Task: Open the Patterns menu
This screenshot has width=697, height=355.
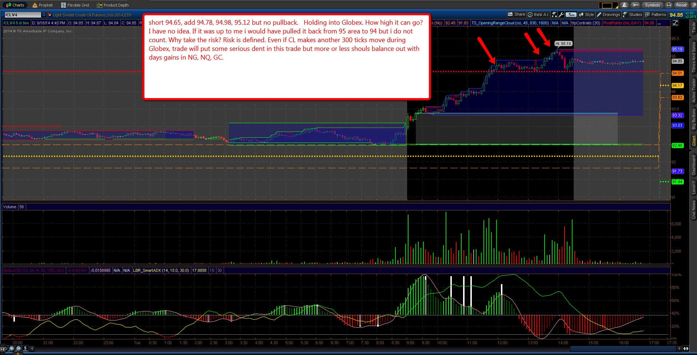Action: (x=656, y=15)
